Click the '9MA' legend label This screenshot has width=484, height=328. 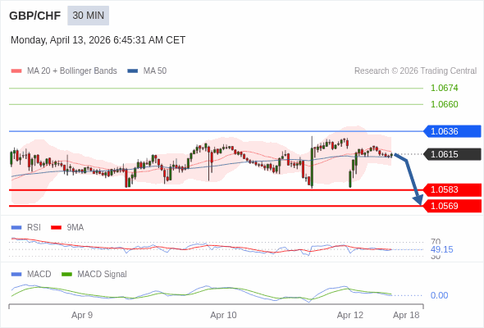75,228
